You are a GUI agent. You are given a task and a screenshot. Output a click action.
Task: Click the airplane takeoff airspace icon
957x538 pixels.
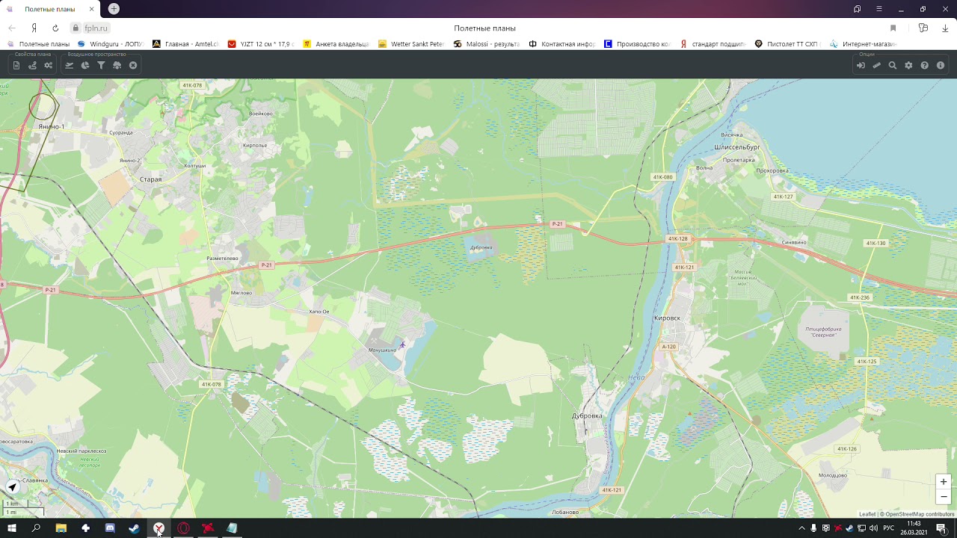tap(69, 66)
